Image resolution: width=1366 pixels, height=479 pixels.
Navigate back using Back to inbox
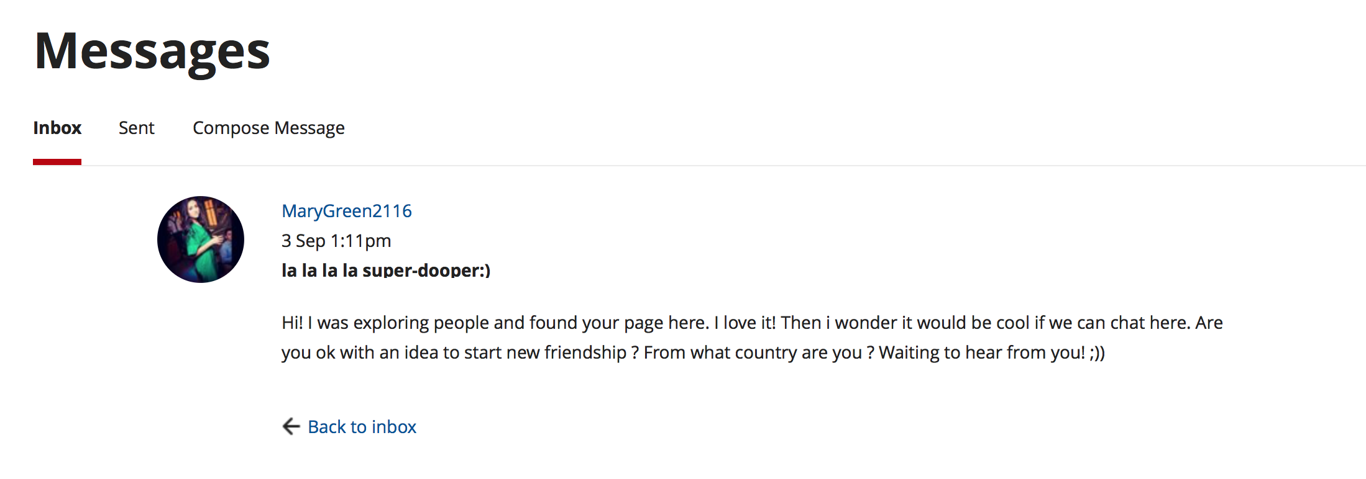coord(362,427)
